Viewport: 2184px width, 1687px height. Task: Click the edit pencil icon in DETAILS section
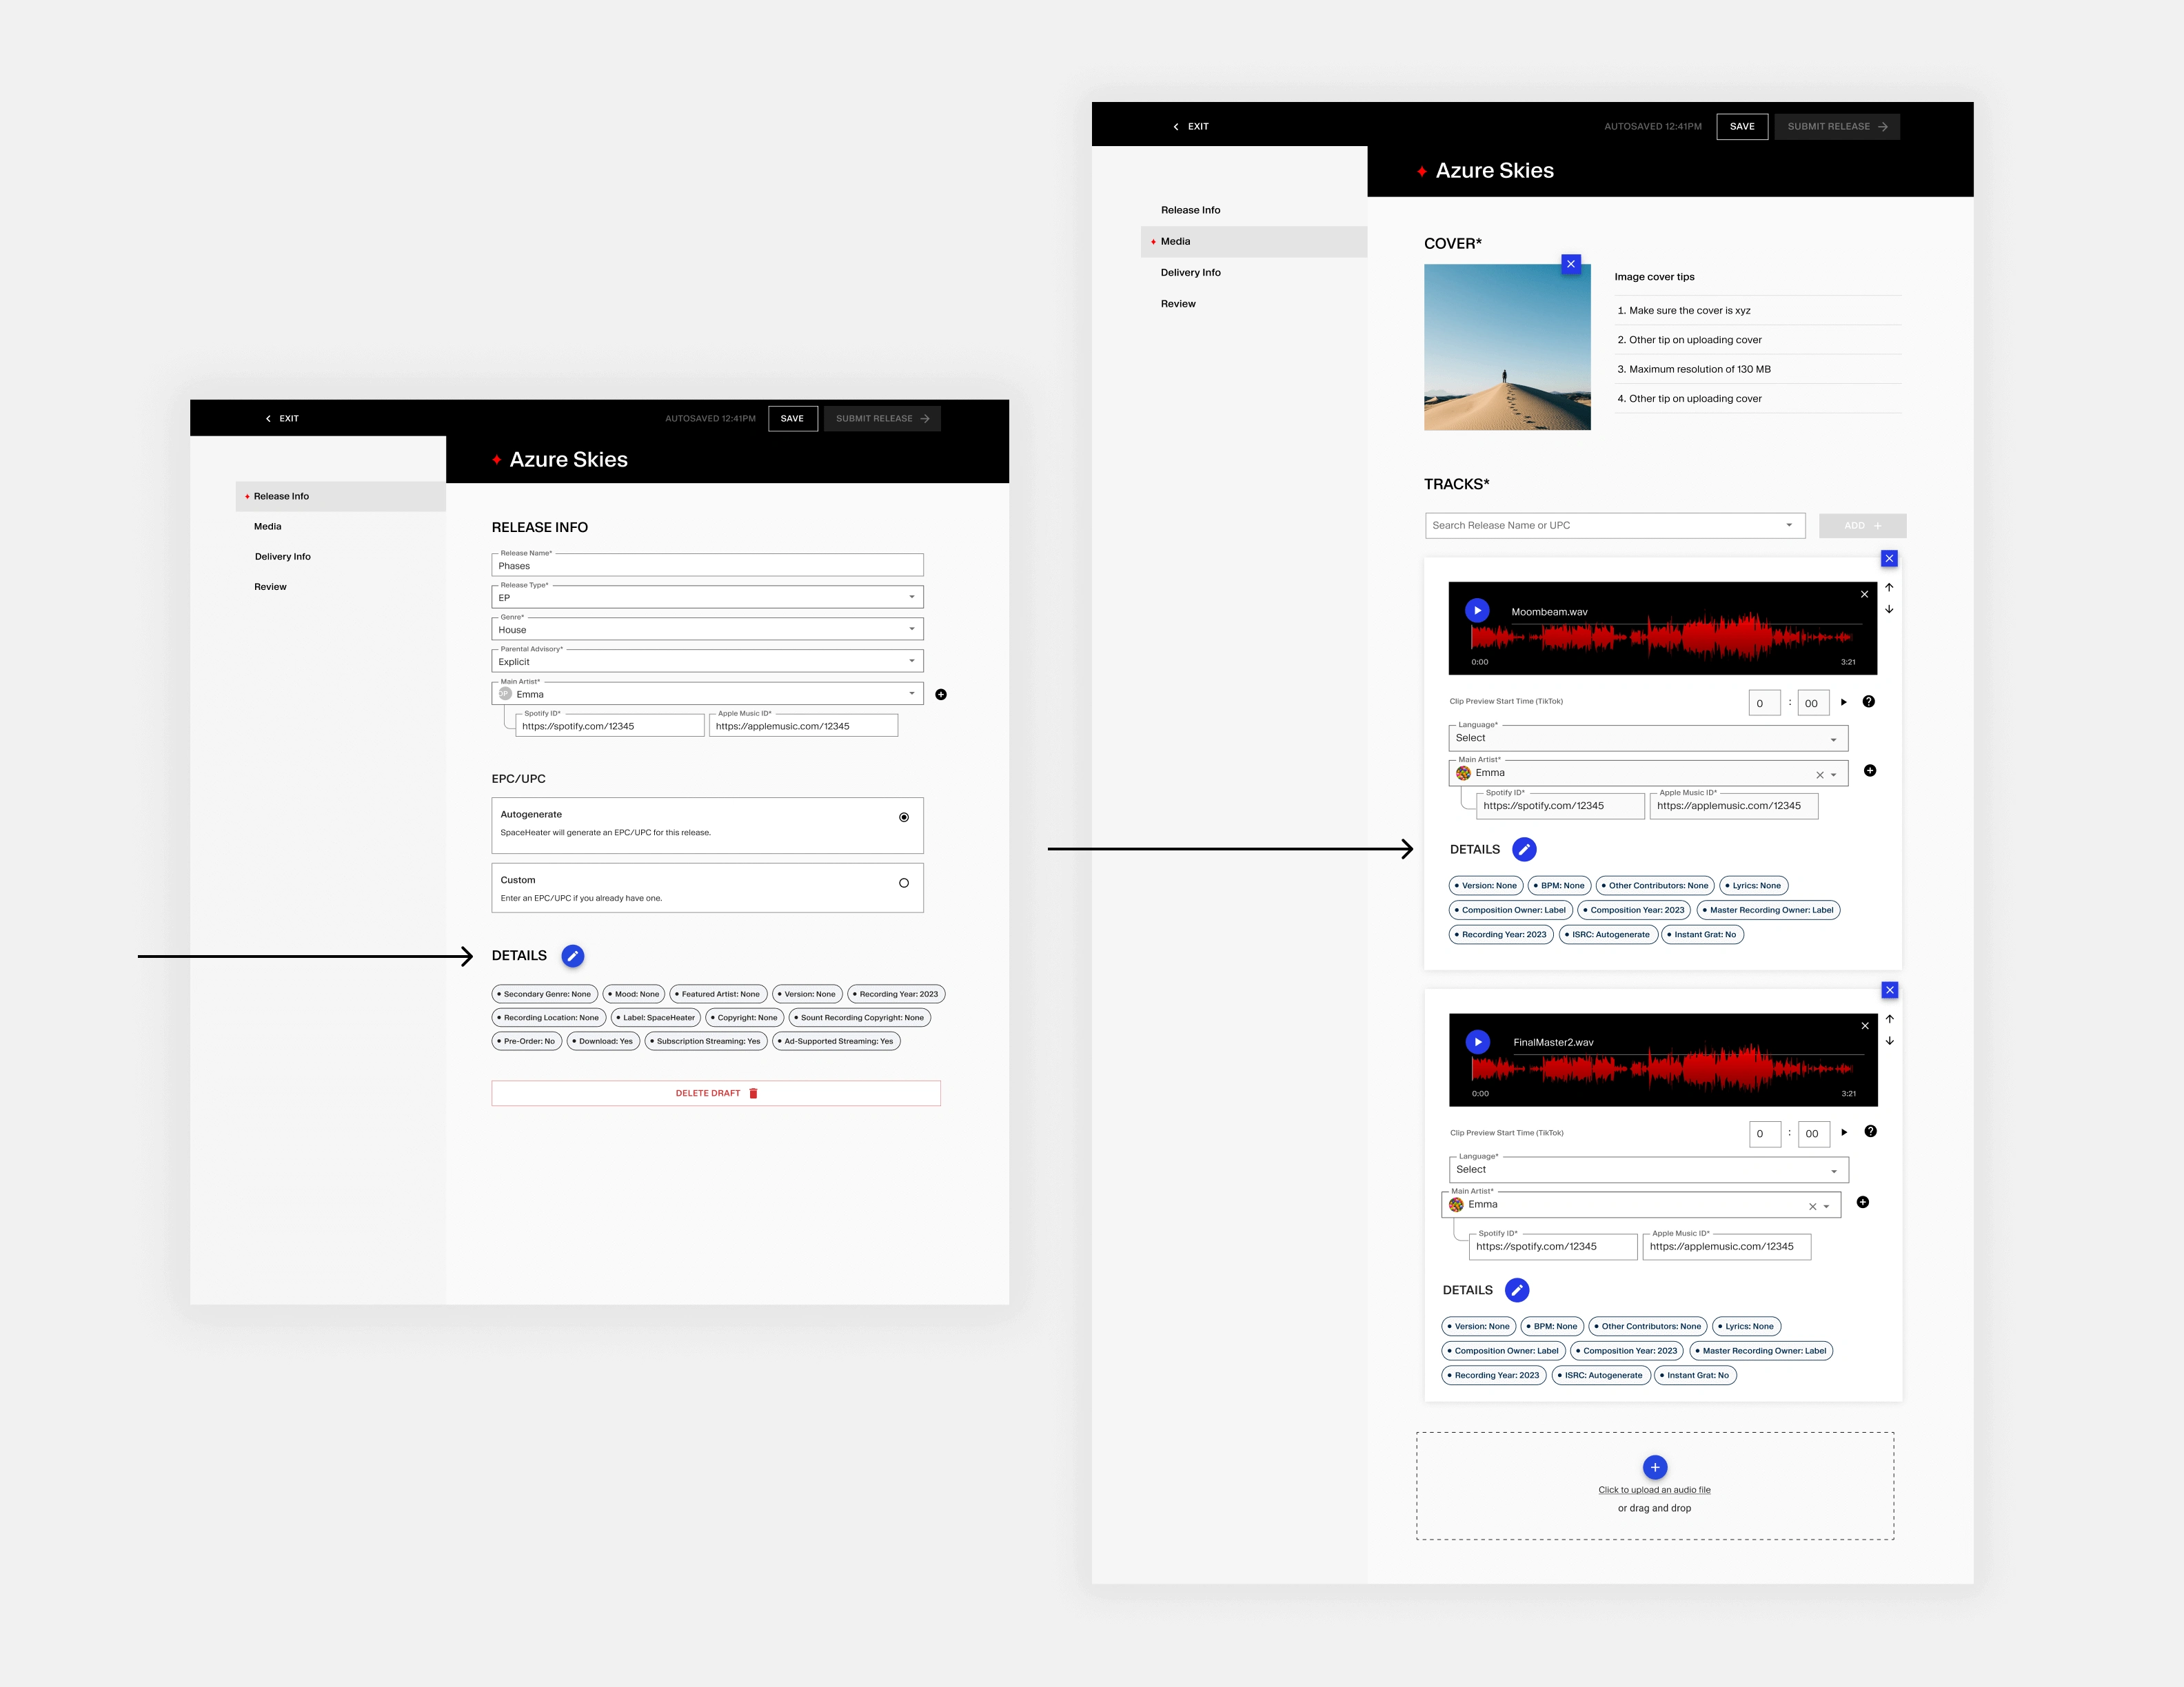coord(573,955)
